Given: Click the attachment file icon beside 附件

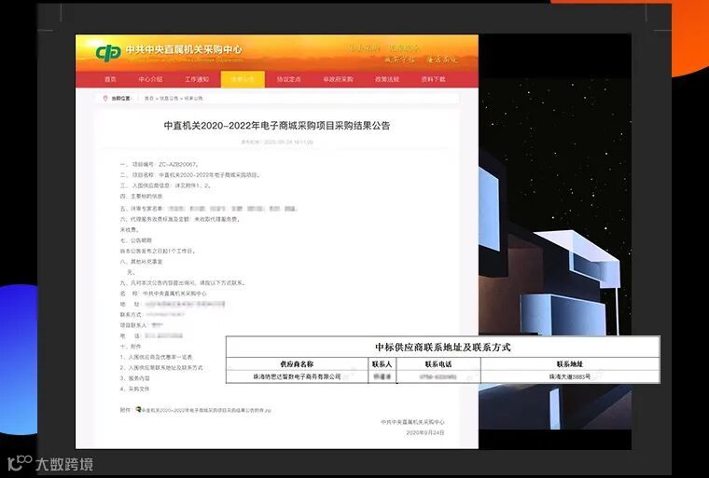Looking at the screenshot, I should 138,409.
